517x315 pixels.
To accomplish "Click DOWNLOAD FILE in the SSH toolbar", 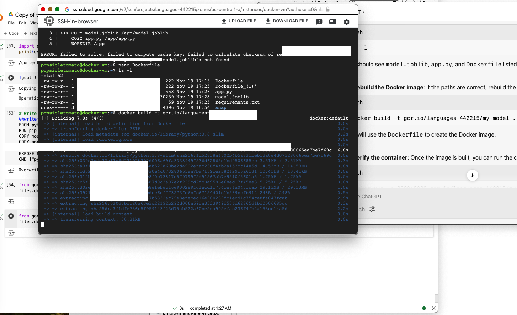I will 287,21.
